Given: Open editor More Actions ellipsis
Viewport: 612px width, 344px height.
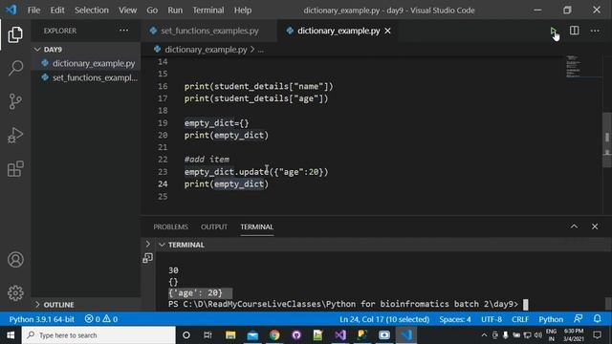Looking at the screenshot, I should pos(595,31).
